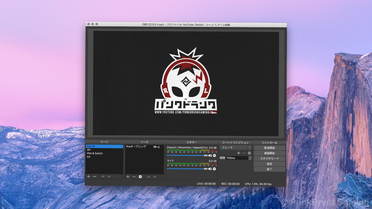372x209 pixels.
Task: Mute the Discord / Streamlabs / SpeechChat audio
Action: coord(210,156)
